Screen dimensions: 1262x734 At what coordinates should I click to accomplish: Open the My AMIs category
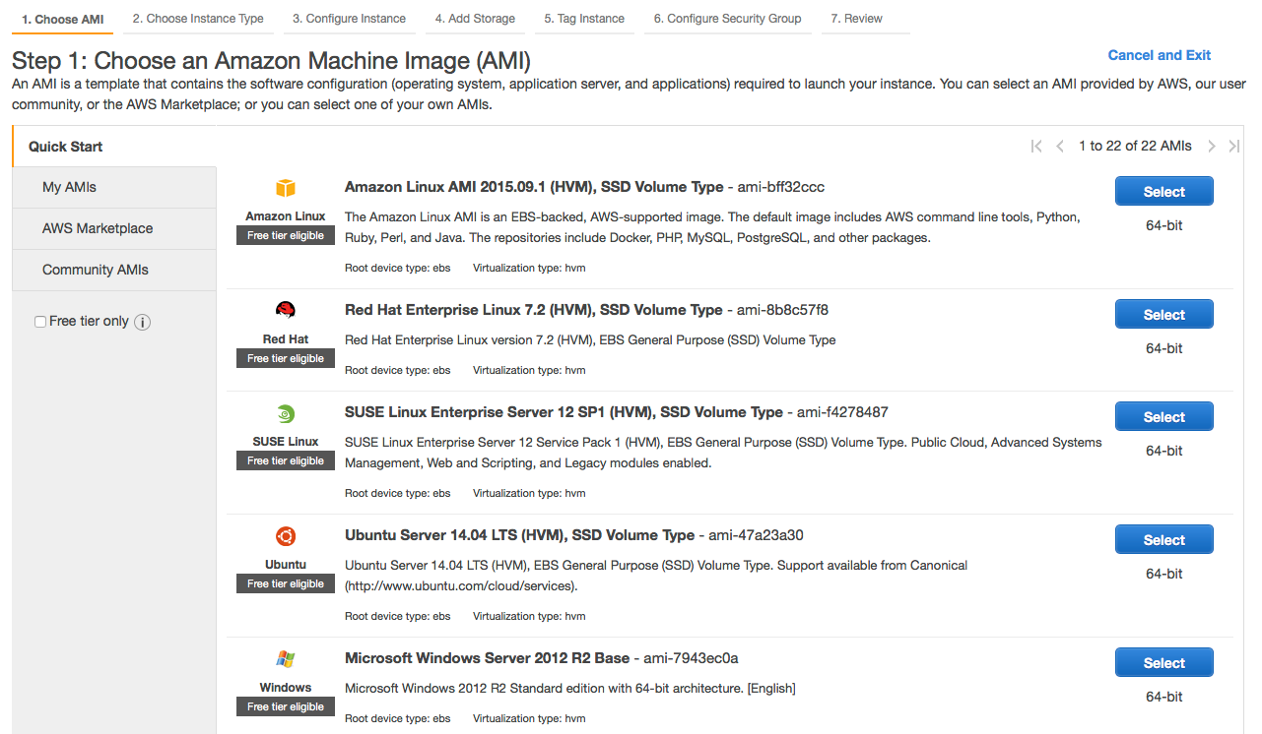tap(114, 188)
